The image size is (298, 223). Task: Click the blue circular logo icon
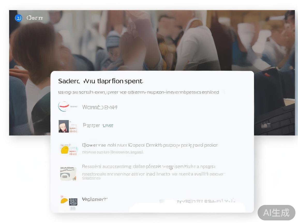pos(18,18)
